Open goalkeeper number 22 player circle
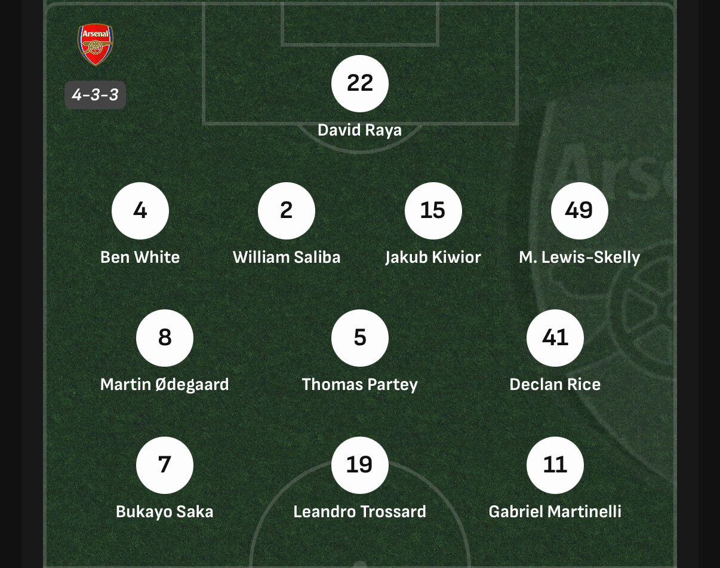Viewport: 720px width, 568px height. (360, 83)
